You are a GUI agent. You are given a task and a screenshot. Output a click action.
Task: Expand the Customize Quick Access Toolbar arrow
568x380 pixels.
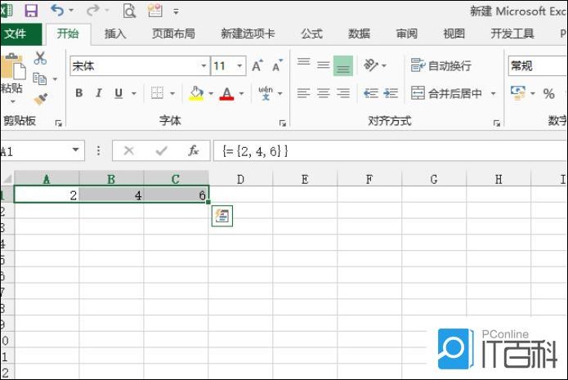click(176, 12)
